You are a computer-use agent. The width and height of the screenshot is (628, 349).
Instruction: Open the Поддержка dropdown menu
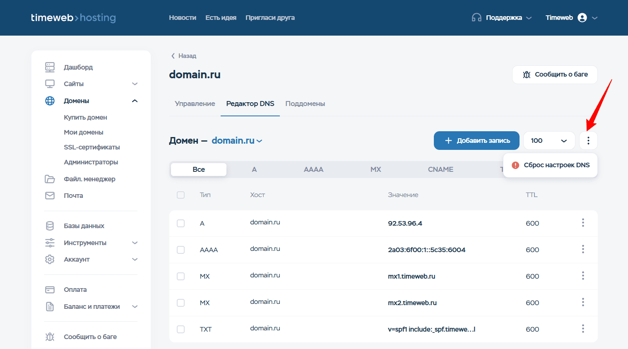(502, 17)
